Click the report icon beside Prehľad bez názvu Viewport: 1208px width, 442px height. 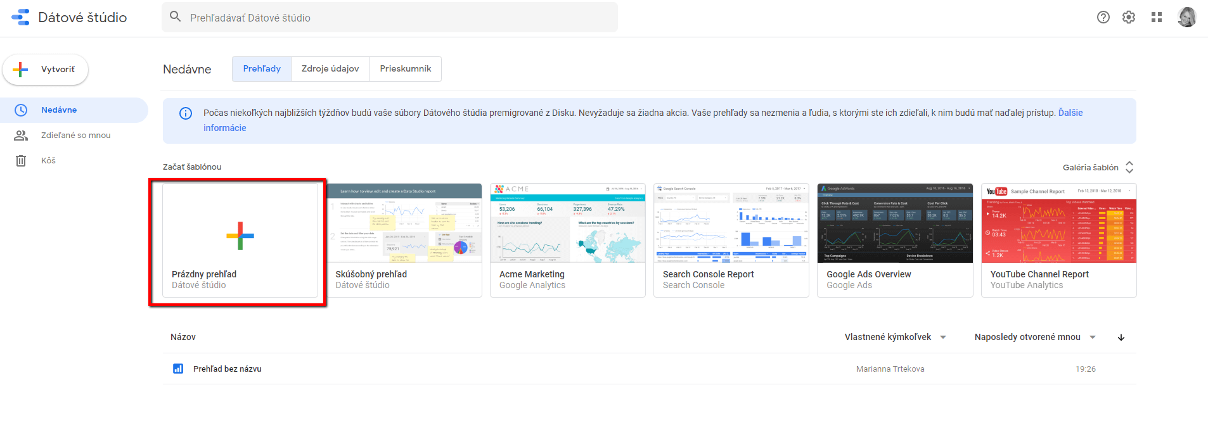coord(178,369)
